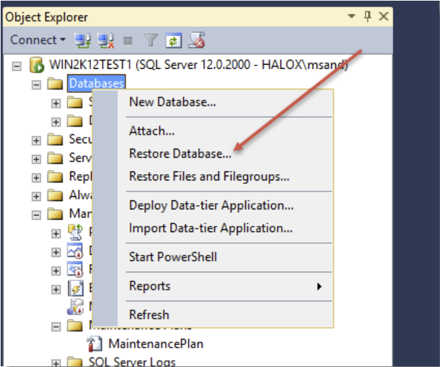
Task: Select SQL Server Logs tree item
Action: pyautogui.click(x=132, y=362)
